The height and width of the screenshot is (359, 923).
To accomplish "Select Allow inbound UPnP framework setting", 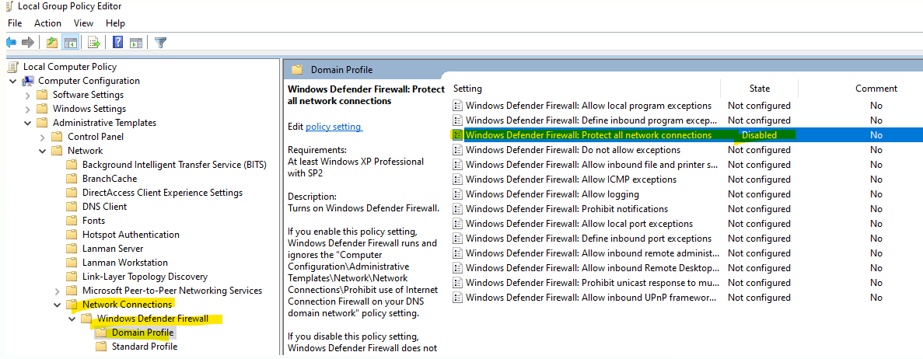I will pyautogui.click(x=593, y=297).
